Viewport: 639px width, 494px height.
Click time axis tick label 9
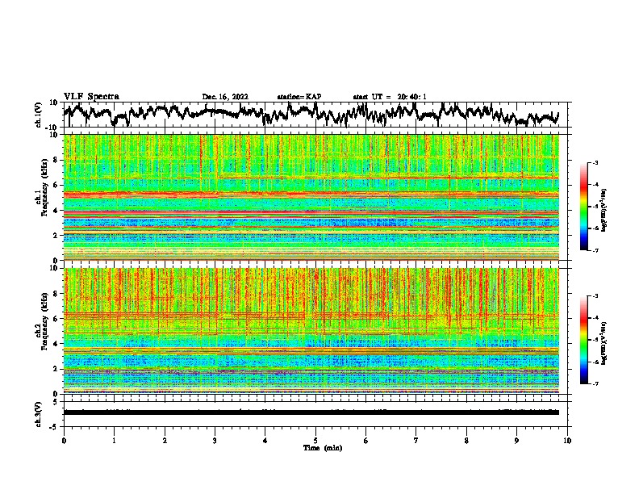(x=516, y=441)
